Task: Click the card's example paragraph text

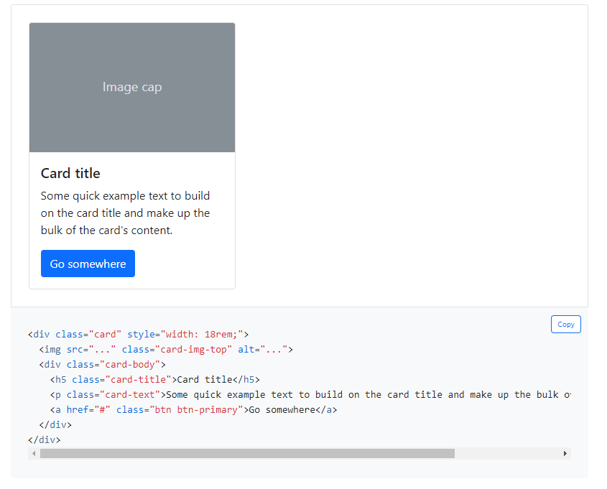Action: [124, 213]
